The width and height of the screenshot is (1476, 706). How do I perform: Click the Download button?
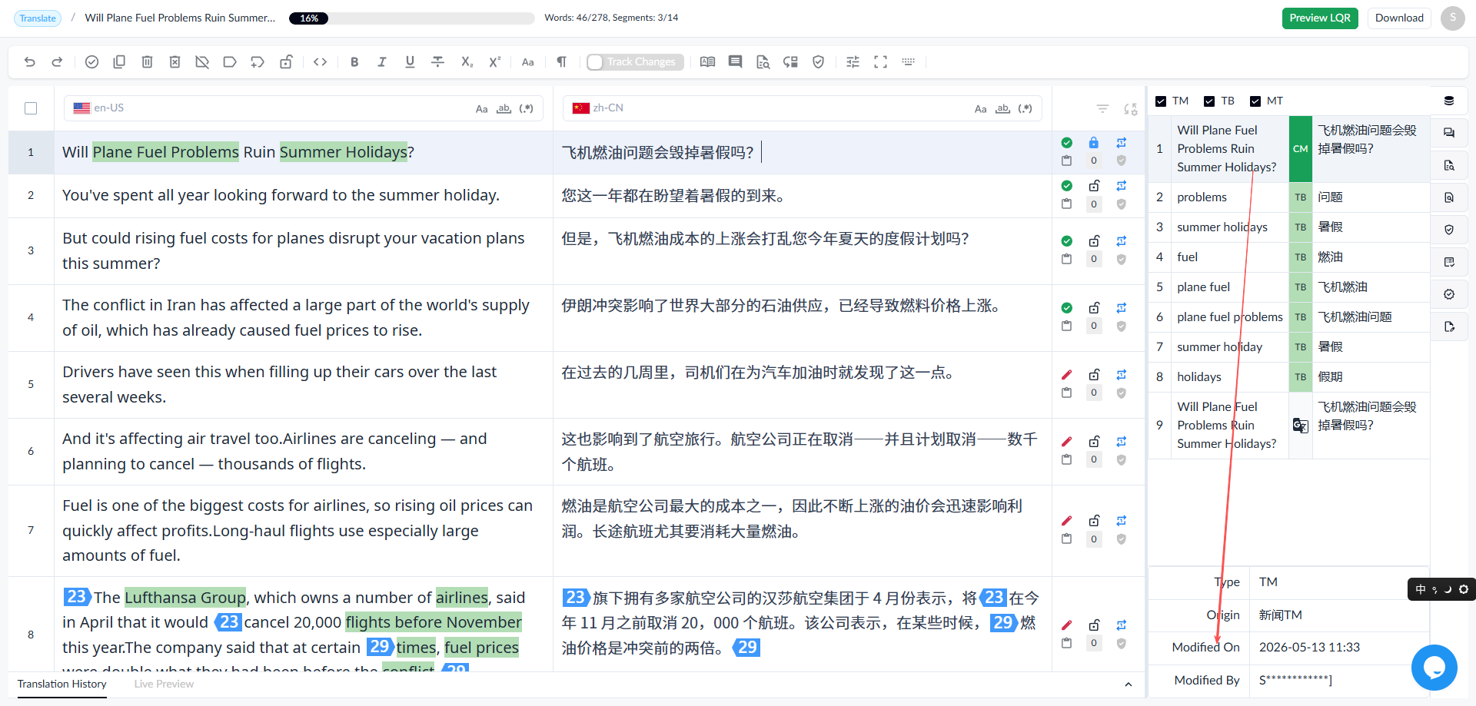pos(1399,18)
